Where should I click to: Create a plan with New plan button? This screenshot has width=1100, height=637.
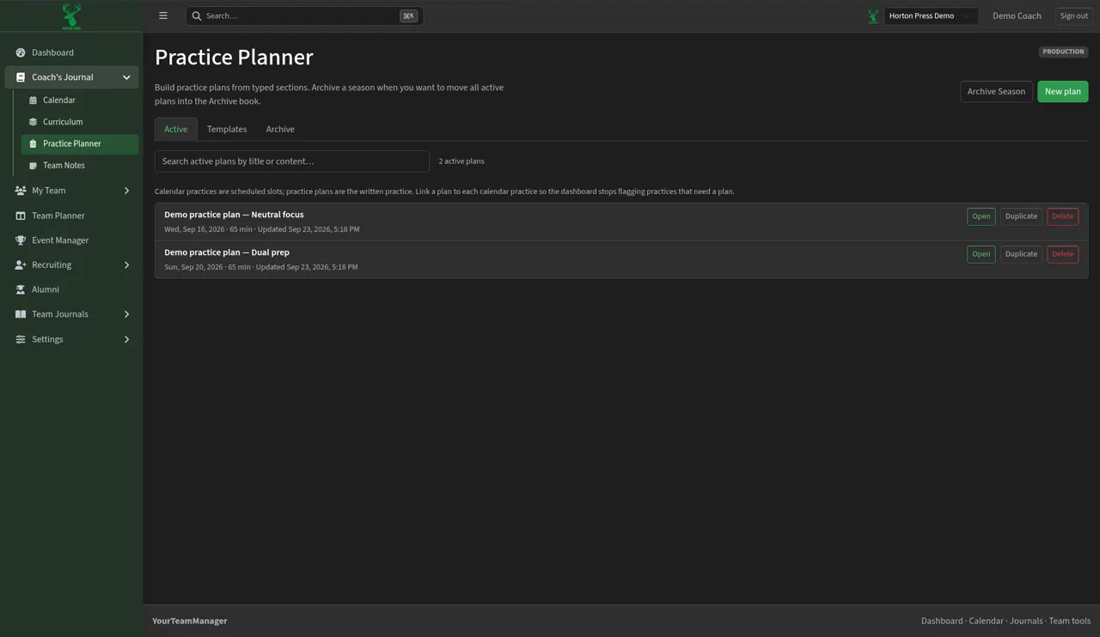pyautogui.click(x=1062, y=91)
